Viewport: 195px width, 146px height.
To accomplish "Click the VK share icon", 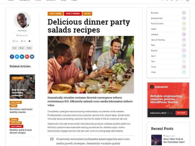I will [x=32, y=57].
